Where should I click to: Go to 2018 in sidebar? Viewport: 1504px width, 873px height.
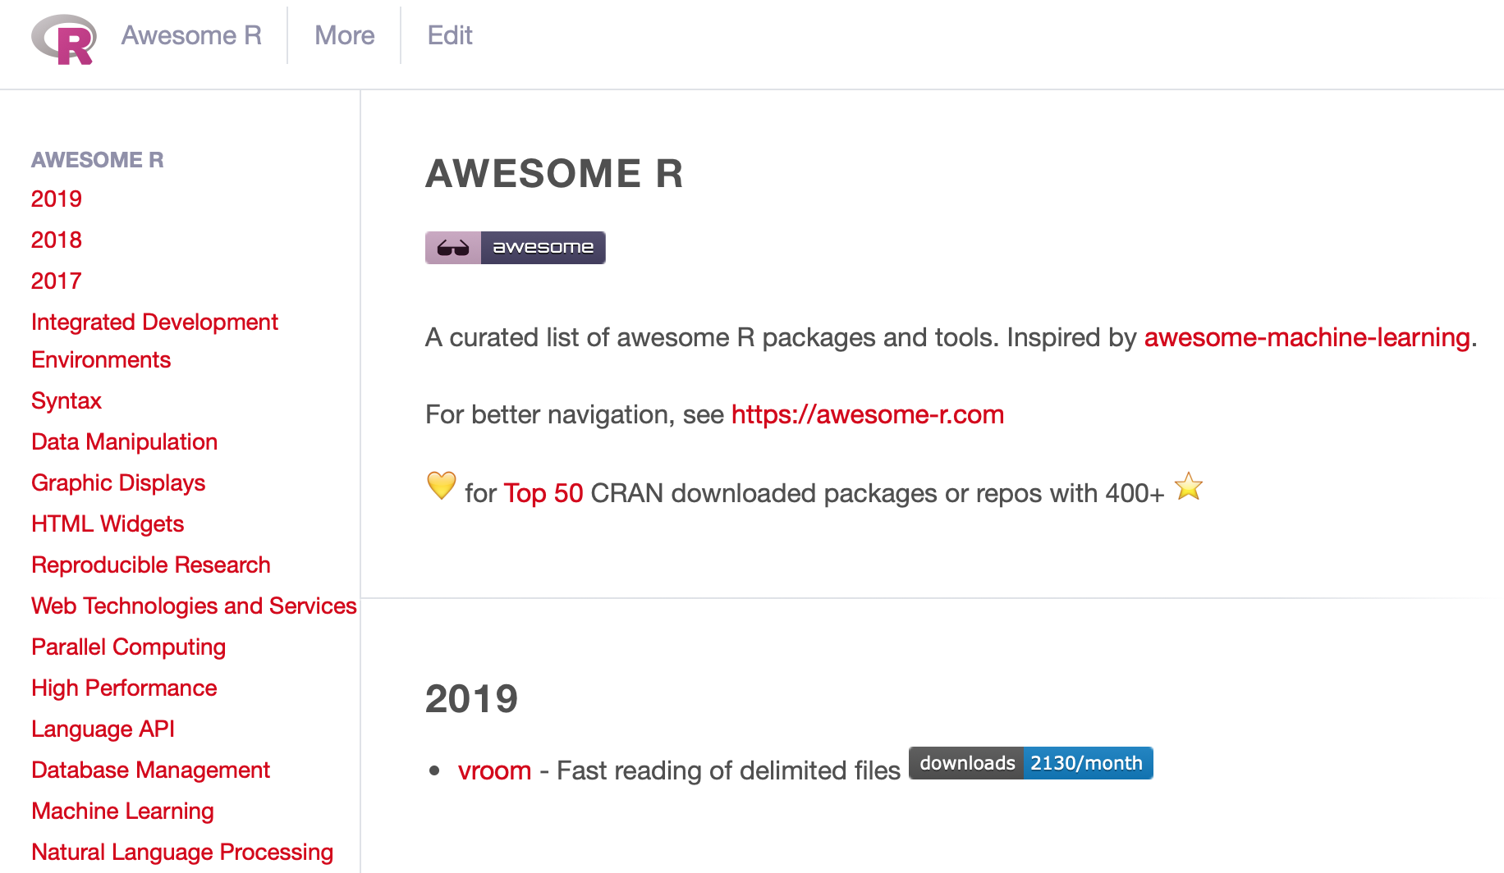57,240
